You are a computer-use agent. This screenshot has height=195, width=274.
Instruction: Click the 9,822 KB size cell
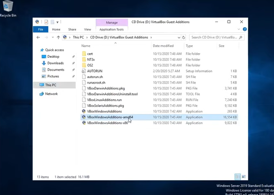point(230,123)
